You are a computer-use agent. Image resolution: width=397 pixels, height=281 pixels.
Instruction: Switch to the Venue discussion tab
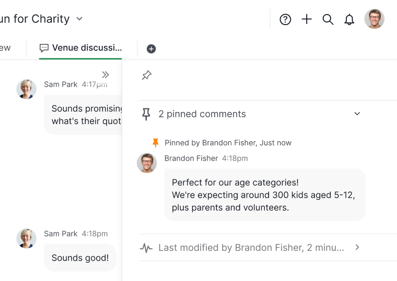click(80, 48)
